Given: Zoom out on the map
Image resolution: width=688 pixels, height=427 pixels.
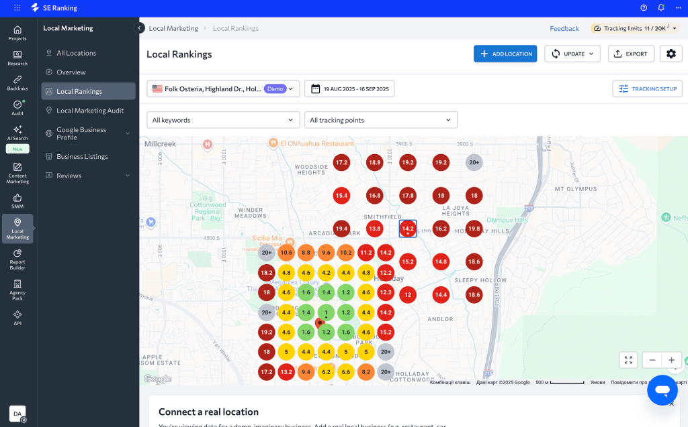Looking at the screenshot, I should coord(652,360).
